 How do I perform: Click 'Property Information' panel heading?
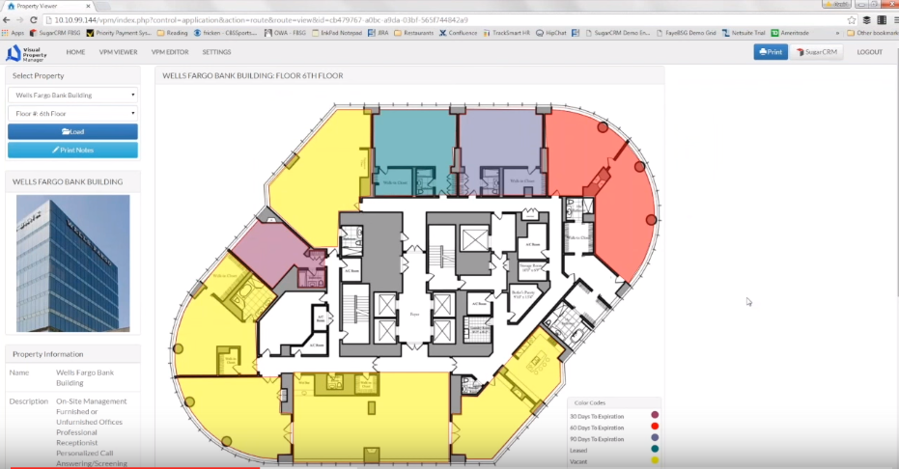pos(48,354)
